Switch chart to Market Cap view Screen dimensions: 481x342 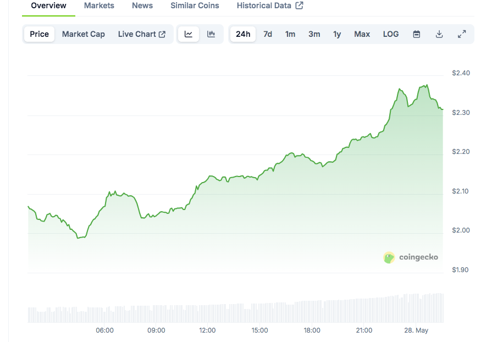83,34
